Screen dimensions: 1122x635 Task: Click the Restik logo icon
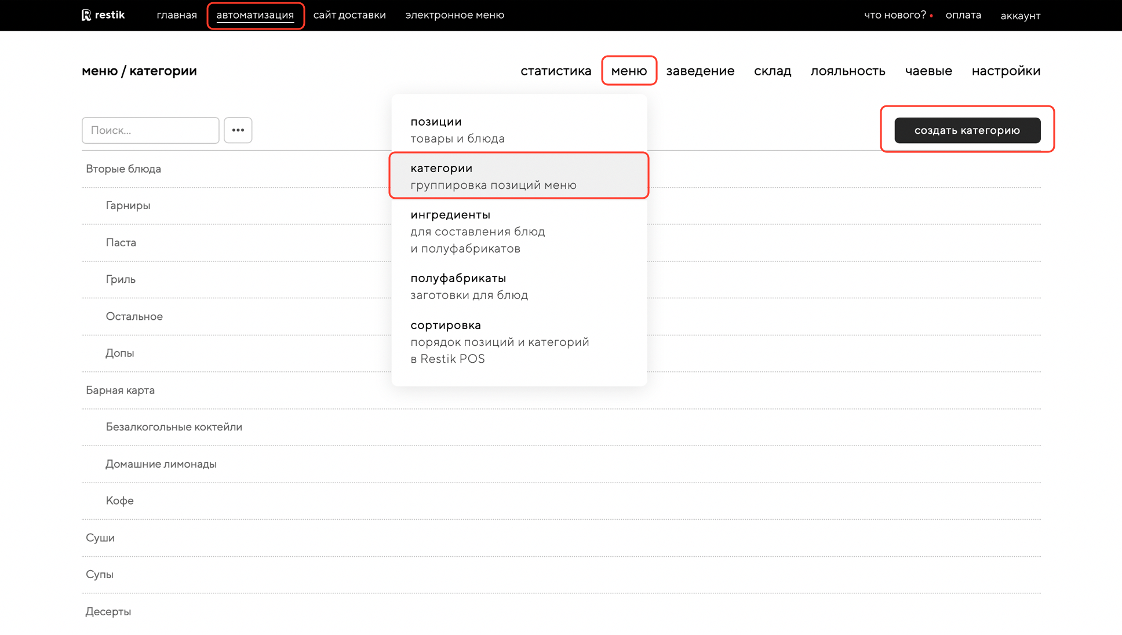pos(86,15)
